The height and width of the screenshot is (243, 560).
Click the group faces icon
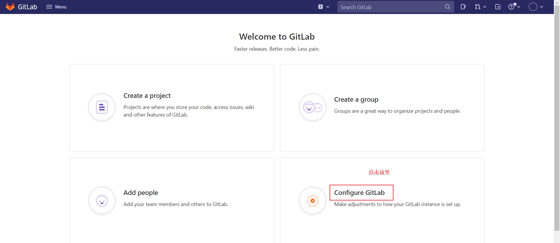312,108
